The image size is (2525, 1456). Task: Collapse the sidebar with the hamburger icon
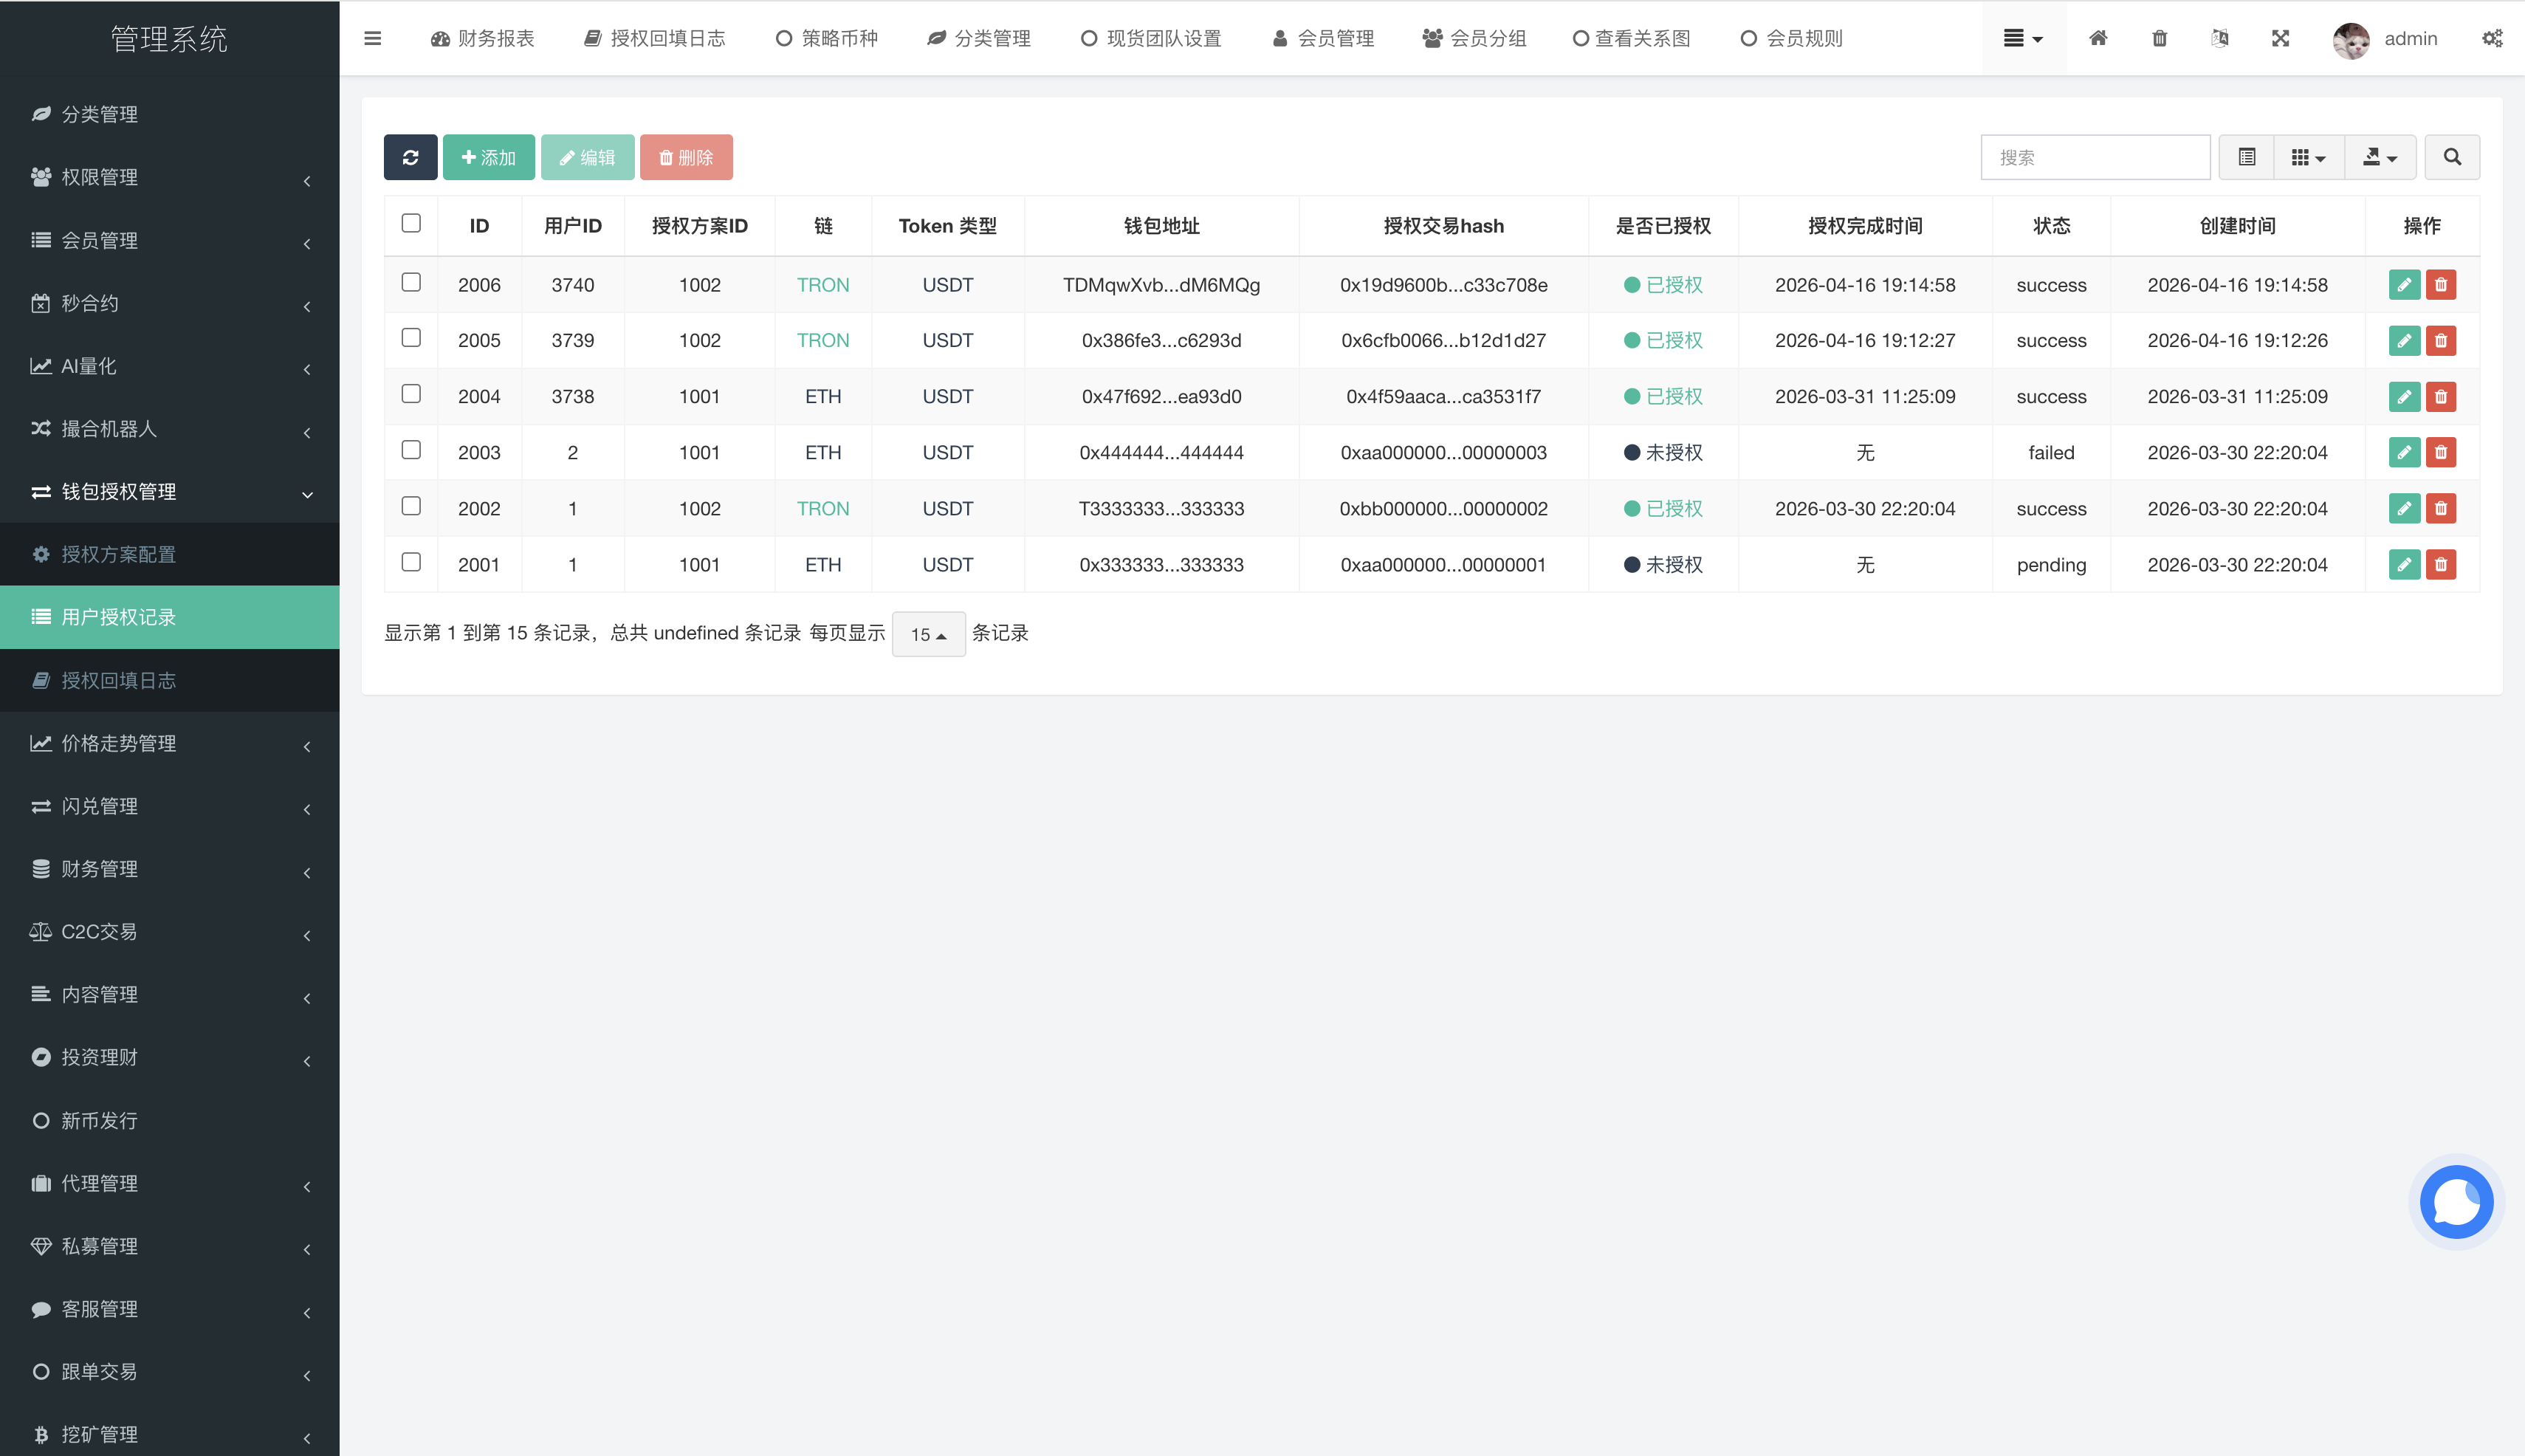point(373,38)
